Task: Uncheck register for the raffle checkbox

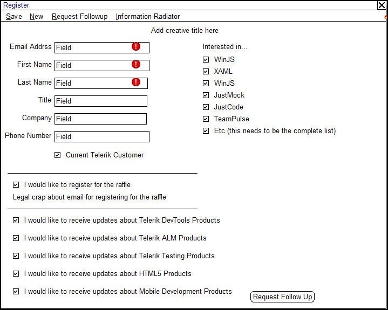Action: (x=16, y=185)
